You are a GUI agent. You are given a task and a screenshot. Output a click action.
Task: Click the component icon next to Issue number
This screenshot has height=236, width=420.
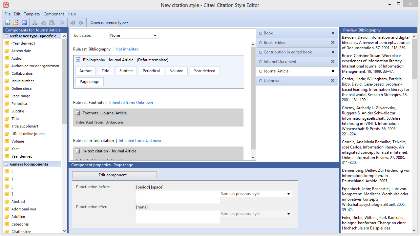click(7, 81)
